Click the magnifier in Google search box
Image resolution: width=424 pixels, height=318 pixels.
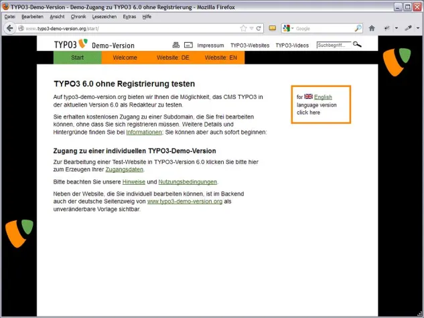coord(358,28)
